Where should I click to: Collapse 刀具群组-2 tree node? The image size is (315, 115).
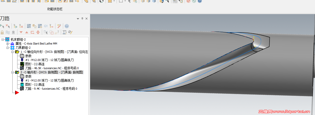(x=7, y=48)
